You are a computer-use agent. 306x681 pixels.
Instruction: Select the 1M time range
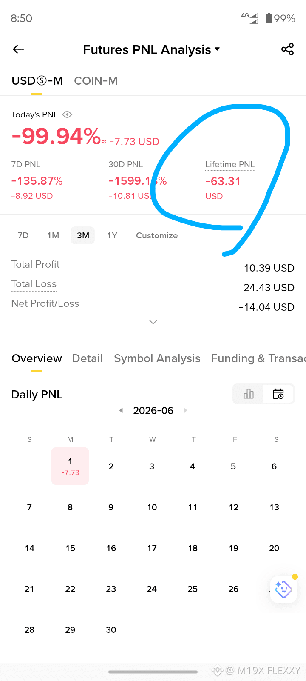click(x=53, y=235)
